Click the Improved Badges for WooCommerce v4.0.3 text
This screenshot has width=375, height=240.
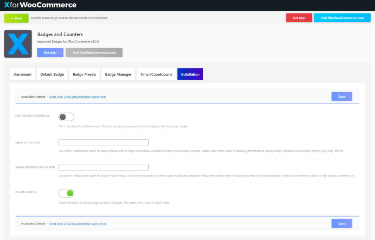pos(68,42)
